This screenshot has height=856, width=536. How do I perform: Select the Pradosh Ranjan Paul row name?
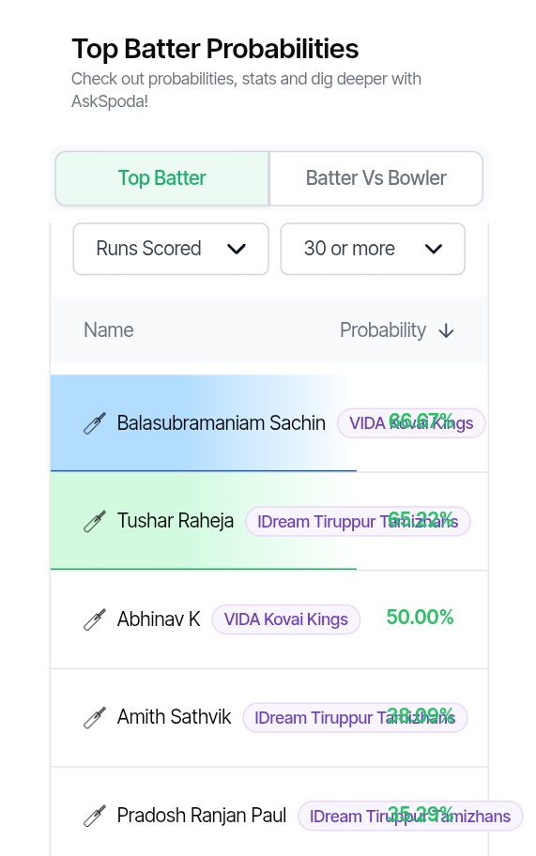click(202, 816)
